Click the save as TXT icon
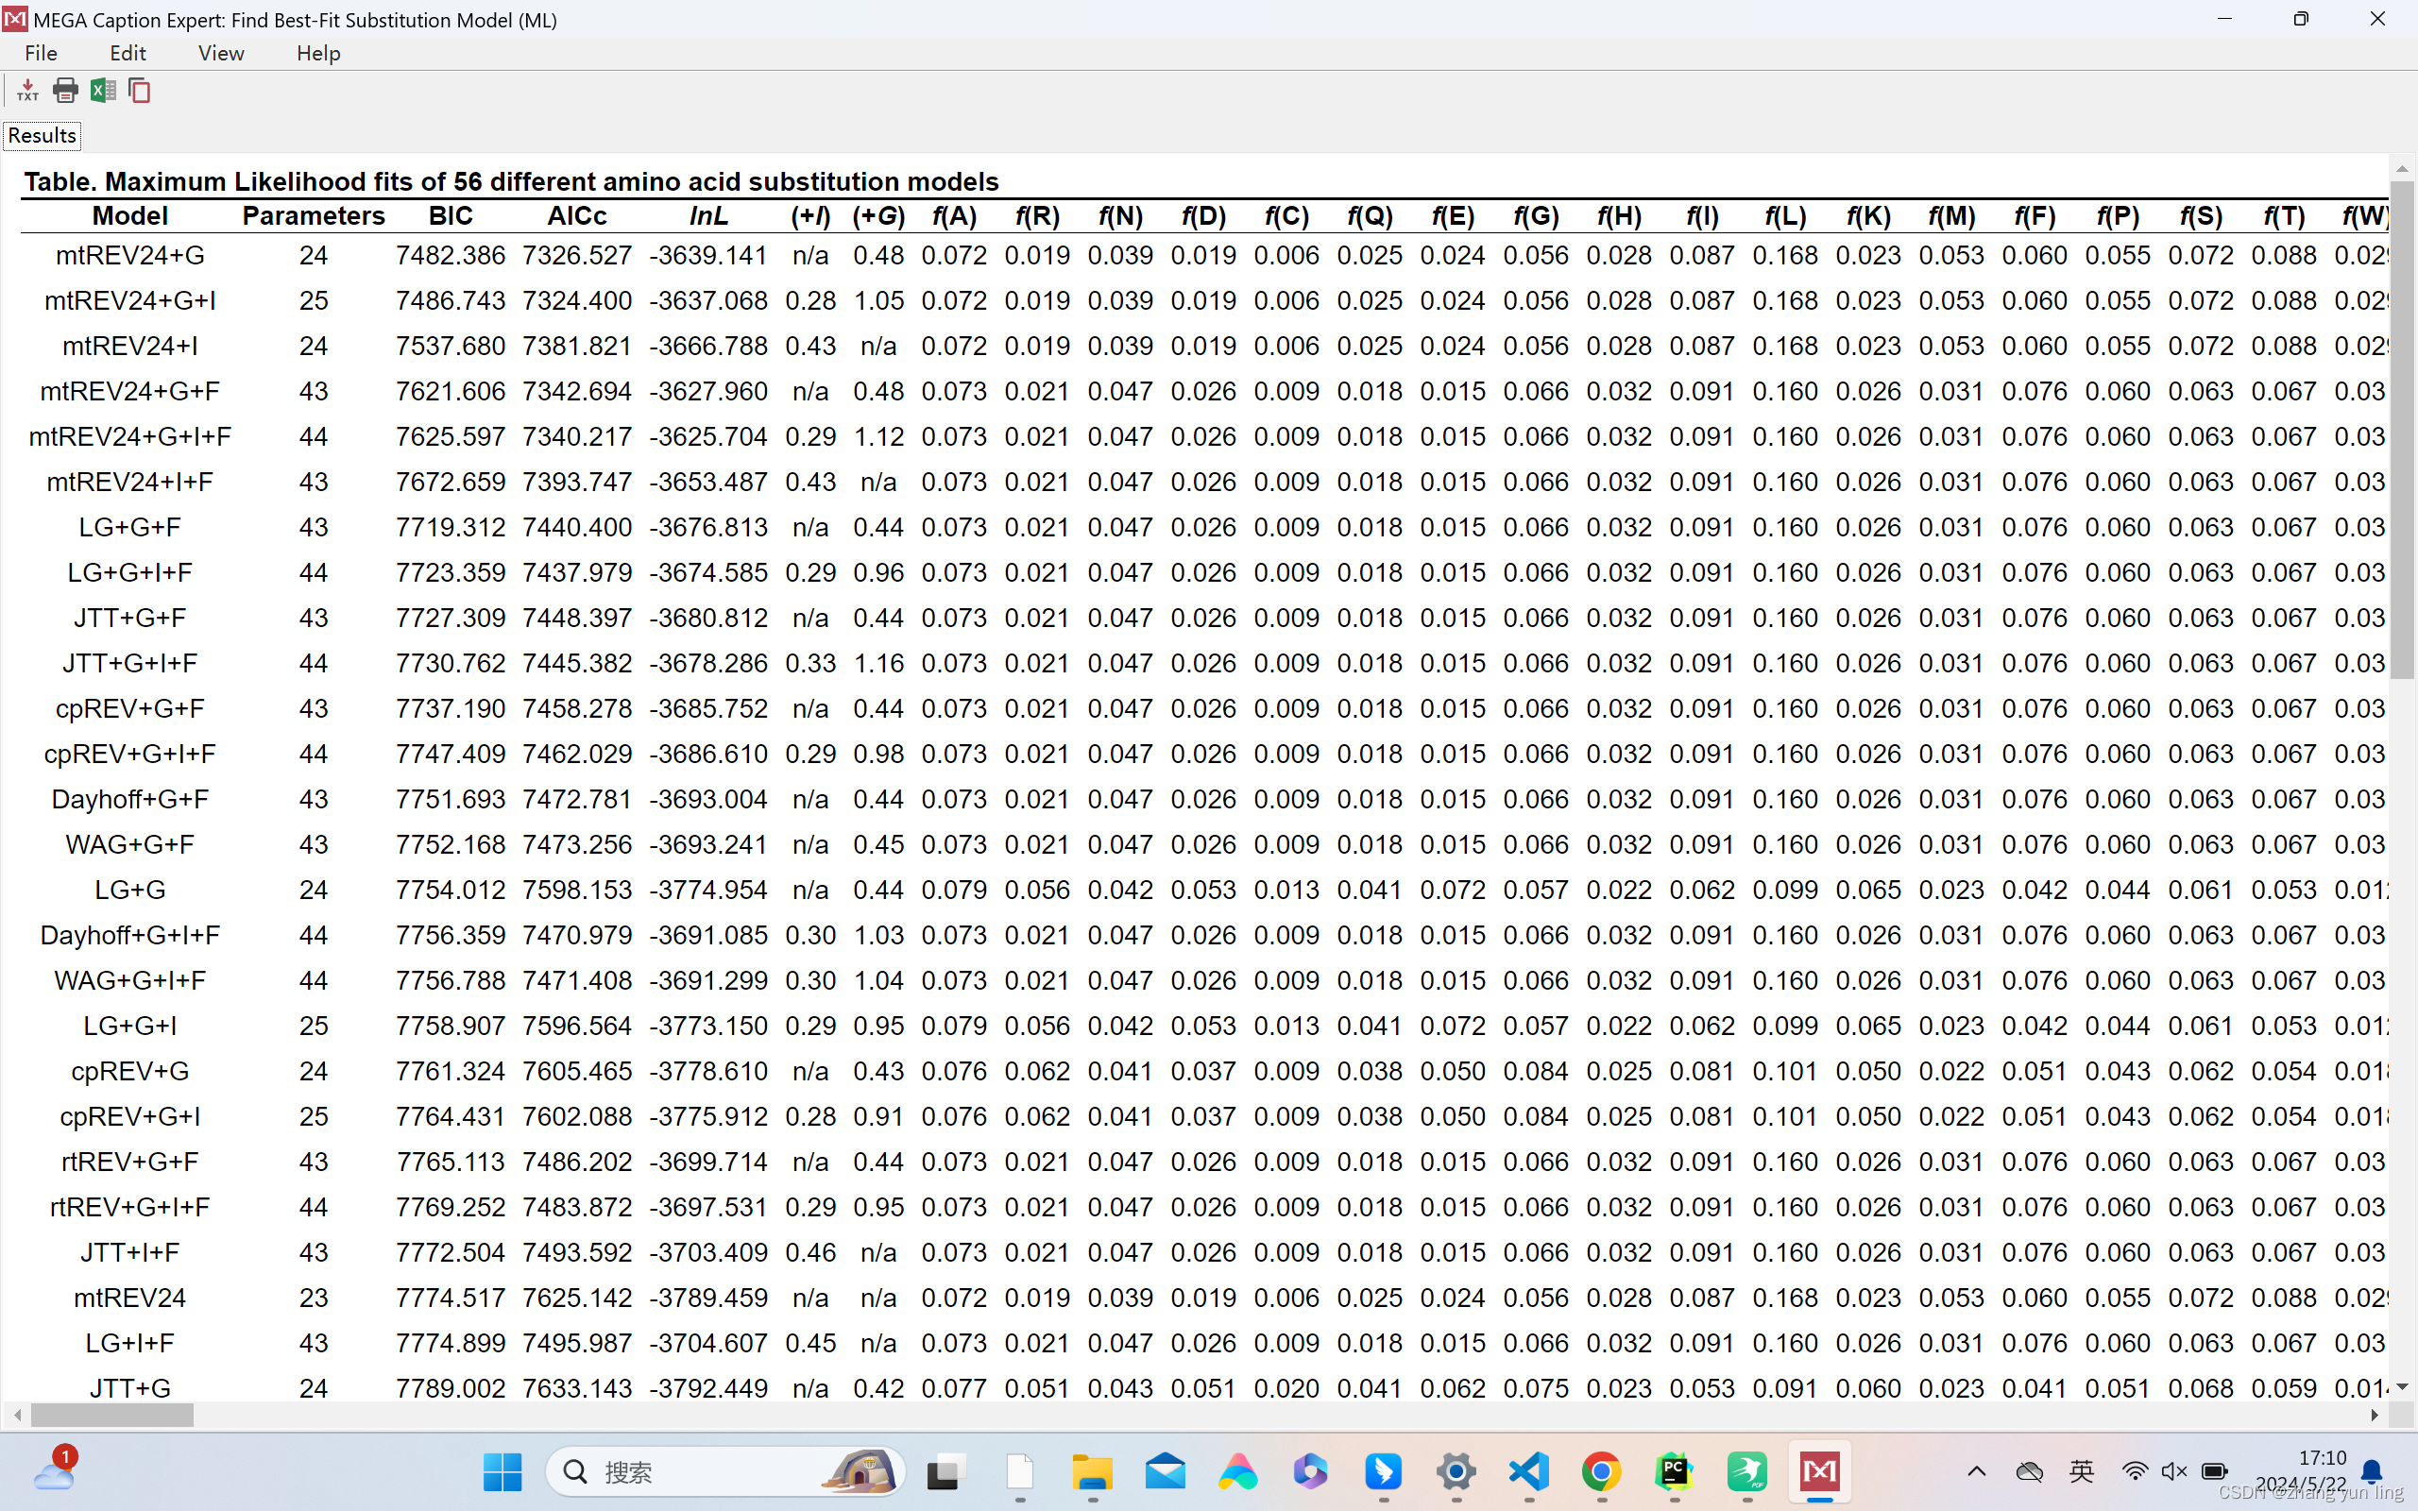Image resolution: width=2418 pixels, height=1511 pixels. [28, 91]
